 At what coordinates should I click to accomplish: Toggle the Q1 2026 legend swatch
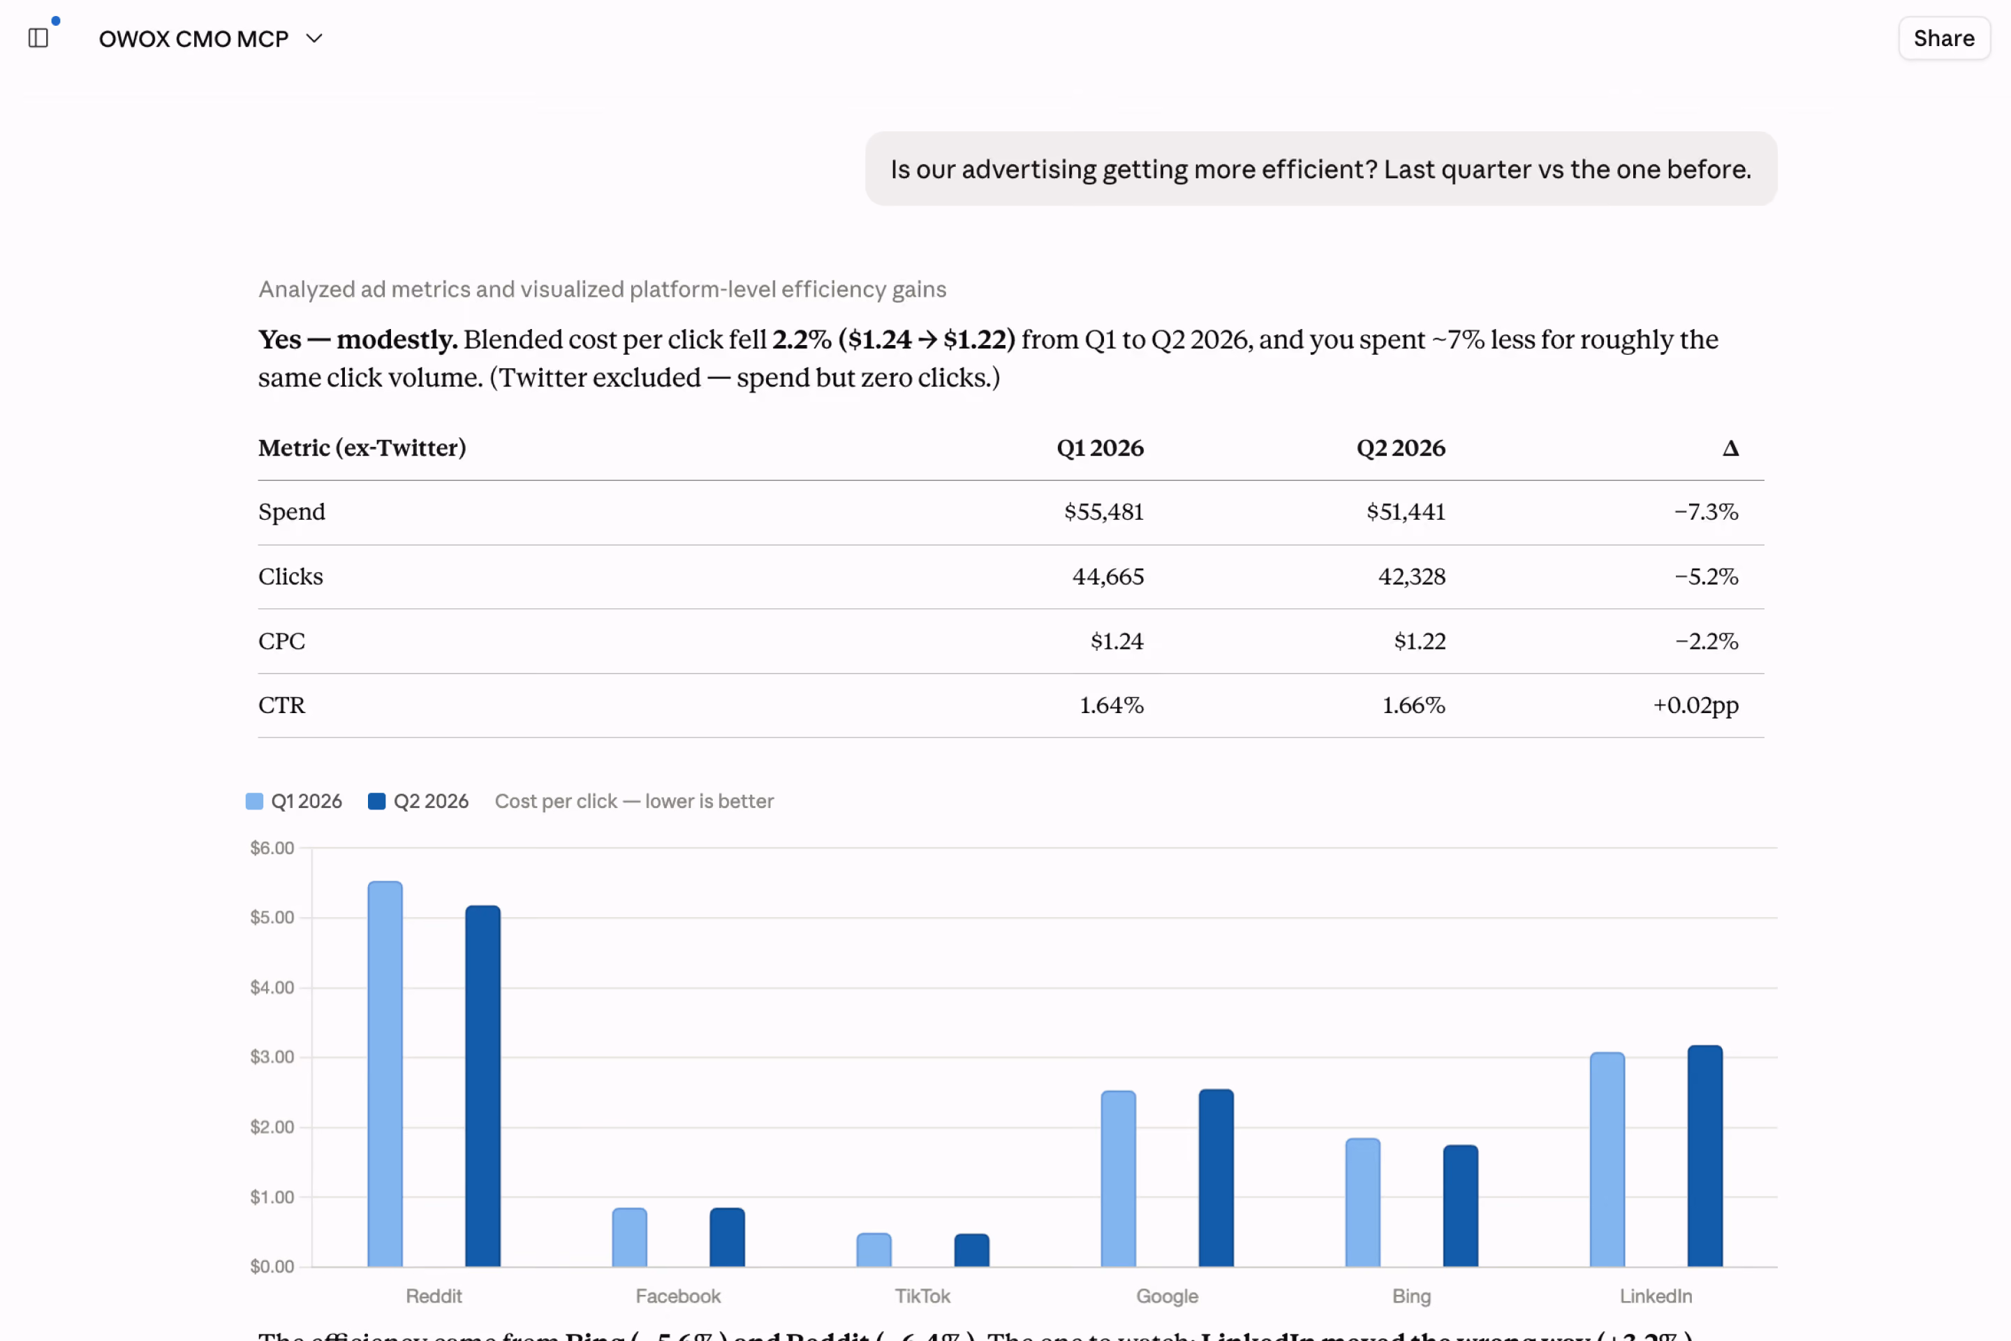click(254, 801)
